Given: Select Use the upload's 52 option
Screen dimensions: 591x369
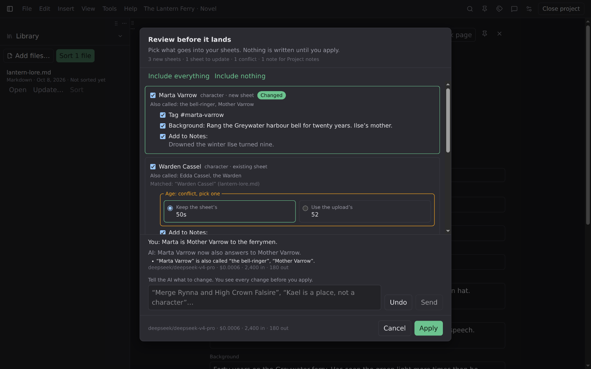Looking at the screenshot, I should [x=365, y=211].
